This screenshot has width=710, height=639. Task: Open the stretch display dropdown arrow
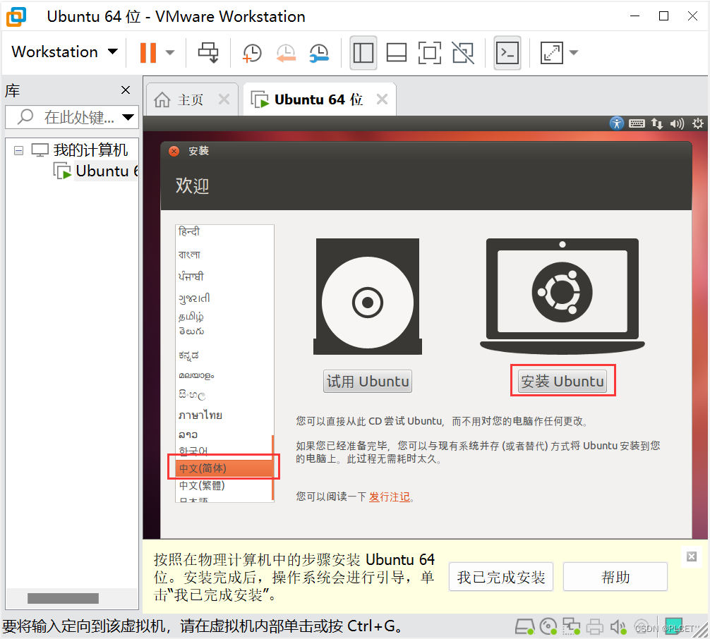[573, 52]
